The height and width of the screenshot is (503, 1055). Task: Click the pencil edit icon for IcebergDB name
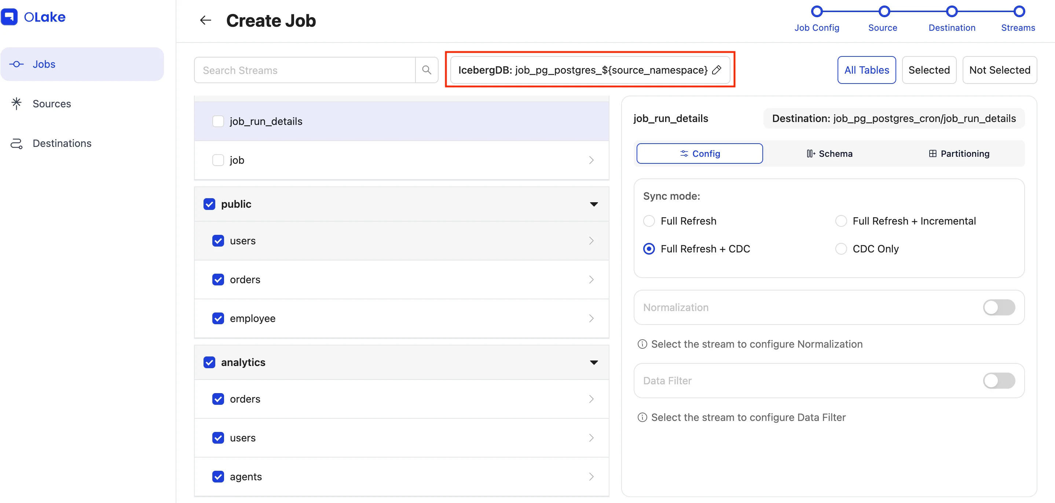[x=717, y=70]
